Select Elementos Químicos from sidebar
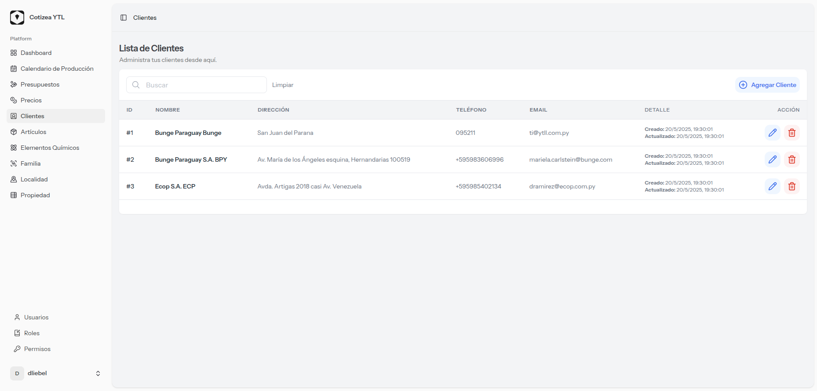This screenshot has width=817, height=391. coord(50,148)
